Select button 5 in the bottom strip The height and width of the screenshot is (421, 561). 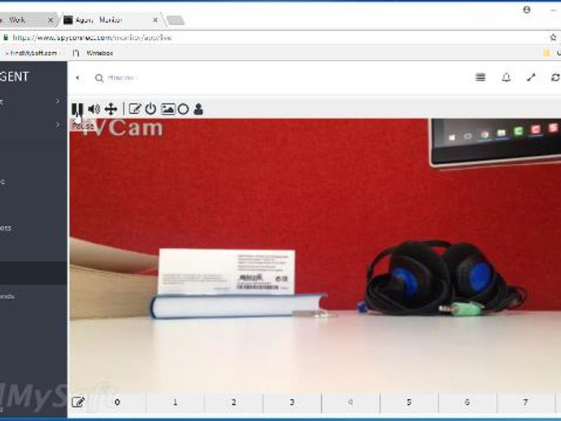[x=409, y=402]
